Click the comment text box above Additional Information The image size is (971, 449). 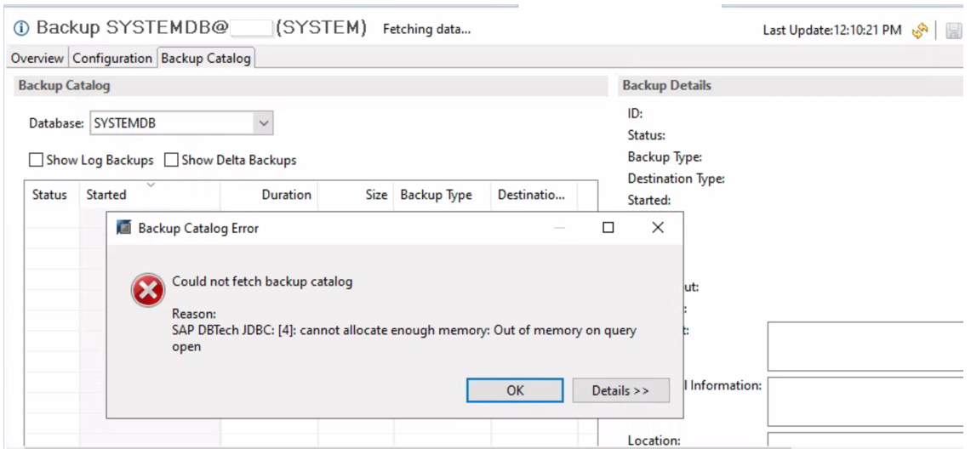click(867, 346)
